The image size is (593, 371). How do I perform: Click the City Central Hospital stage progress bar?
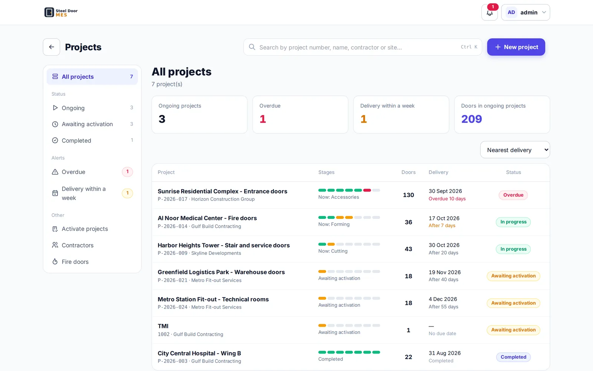click(349, 352)
